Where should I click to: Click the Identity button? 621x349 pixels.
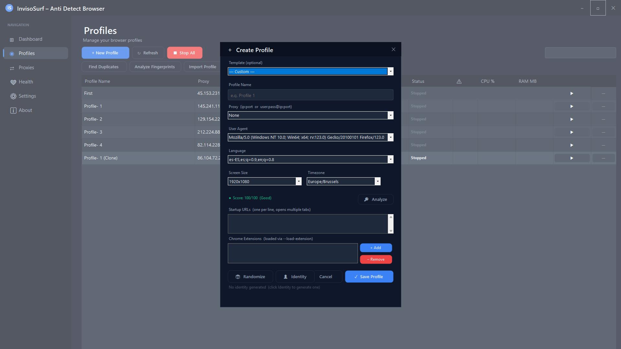click(295, 277)
